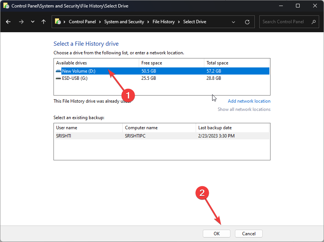Click the Control Panel address bar icon
The image size is (324, 242).
58,22
